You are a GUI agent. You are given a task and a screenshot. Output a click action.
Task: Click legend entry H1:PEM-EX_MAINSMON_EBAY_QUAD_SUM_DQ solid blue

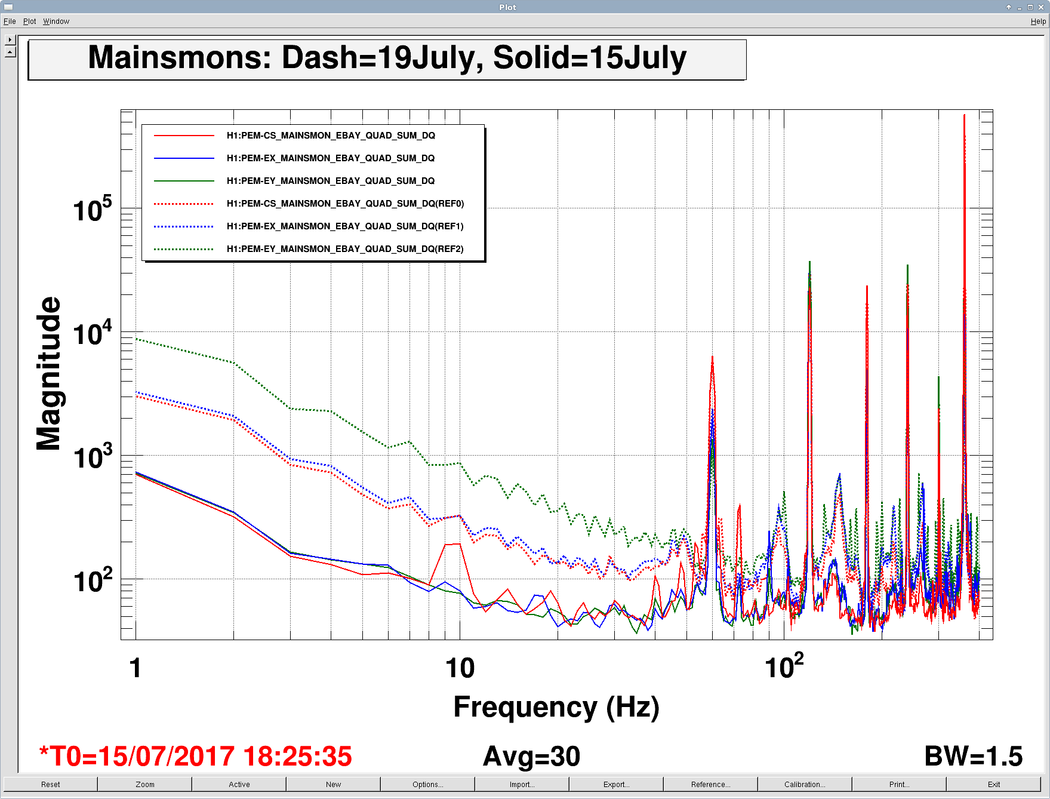[x=331, y=158]
